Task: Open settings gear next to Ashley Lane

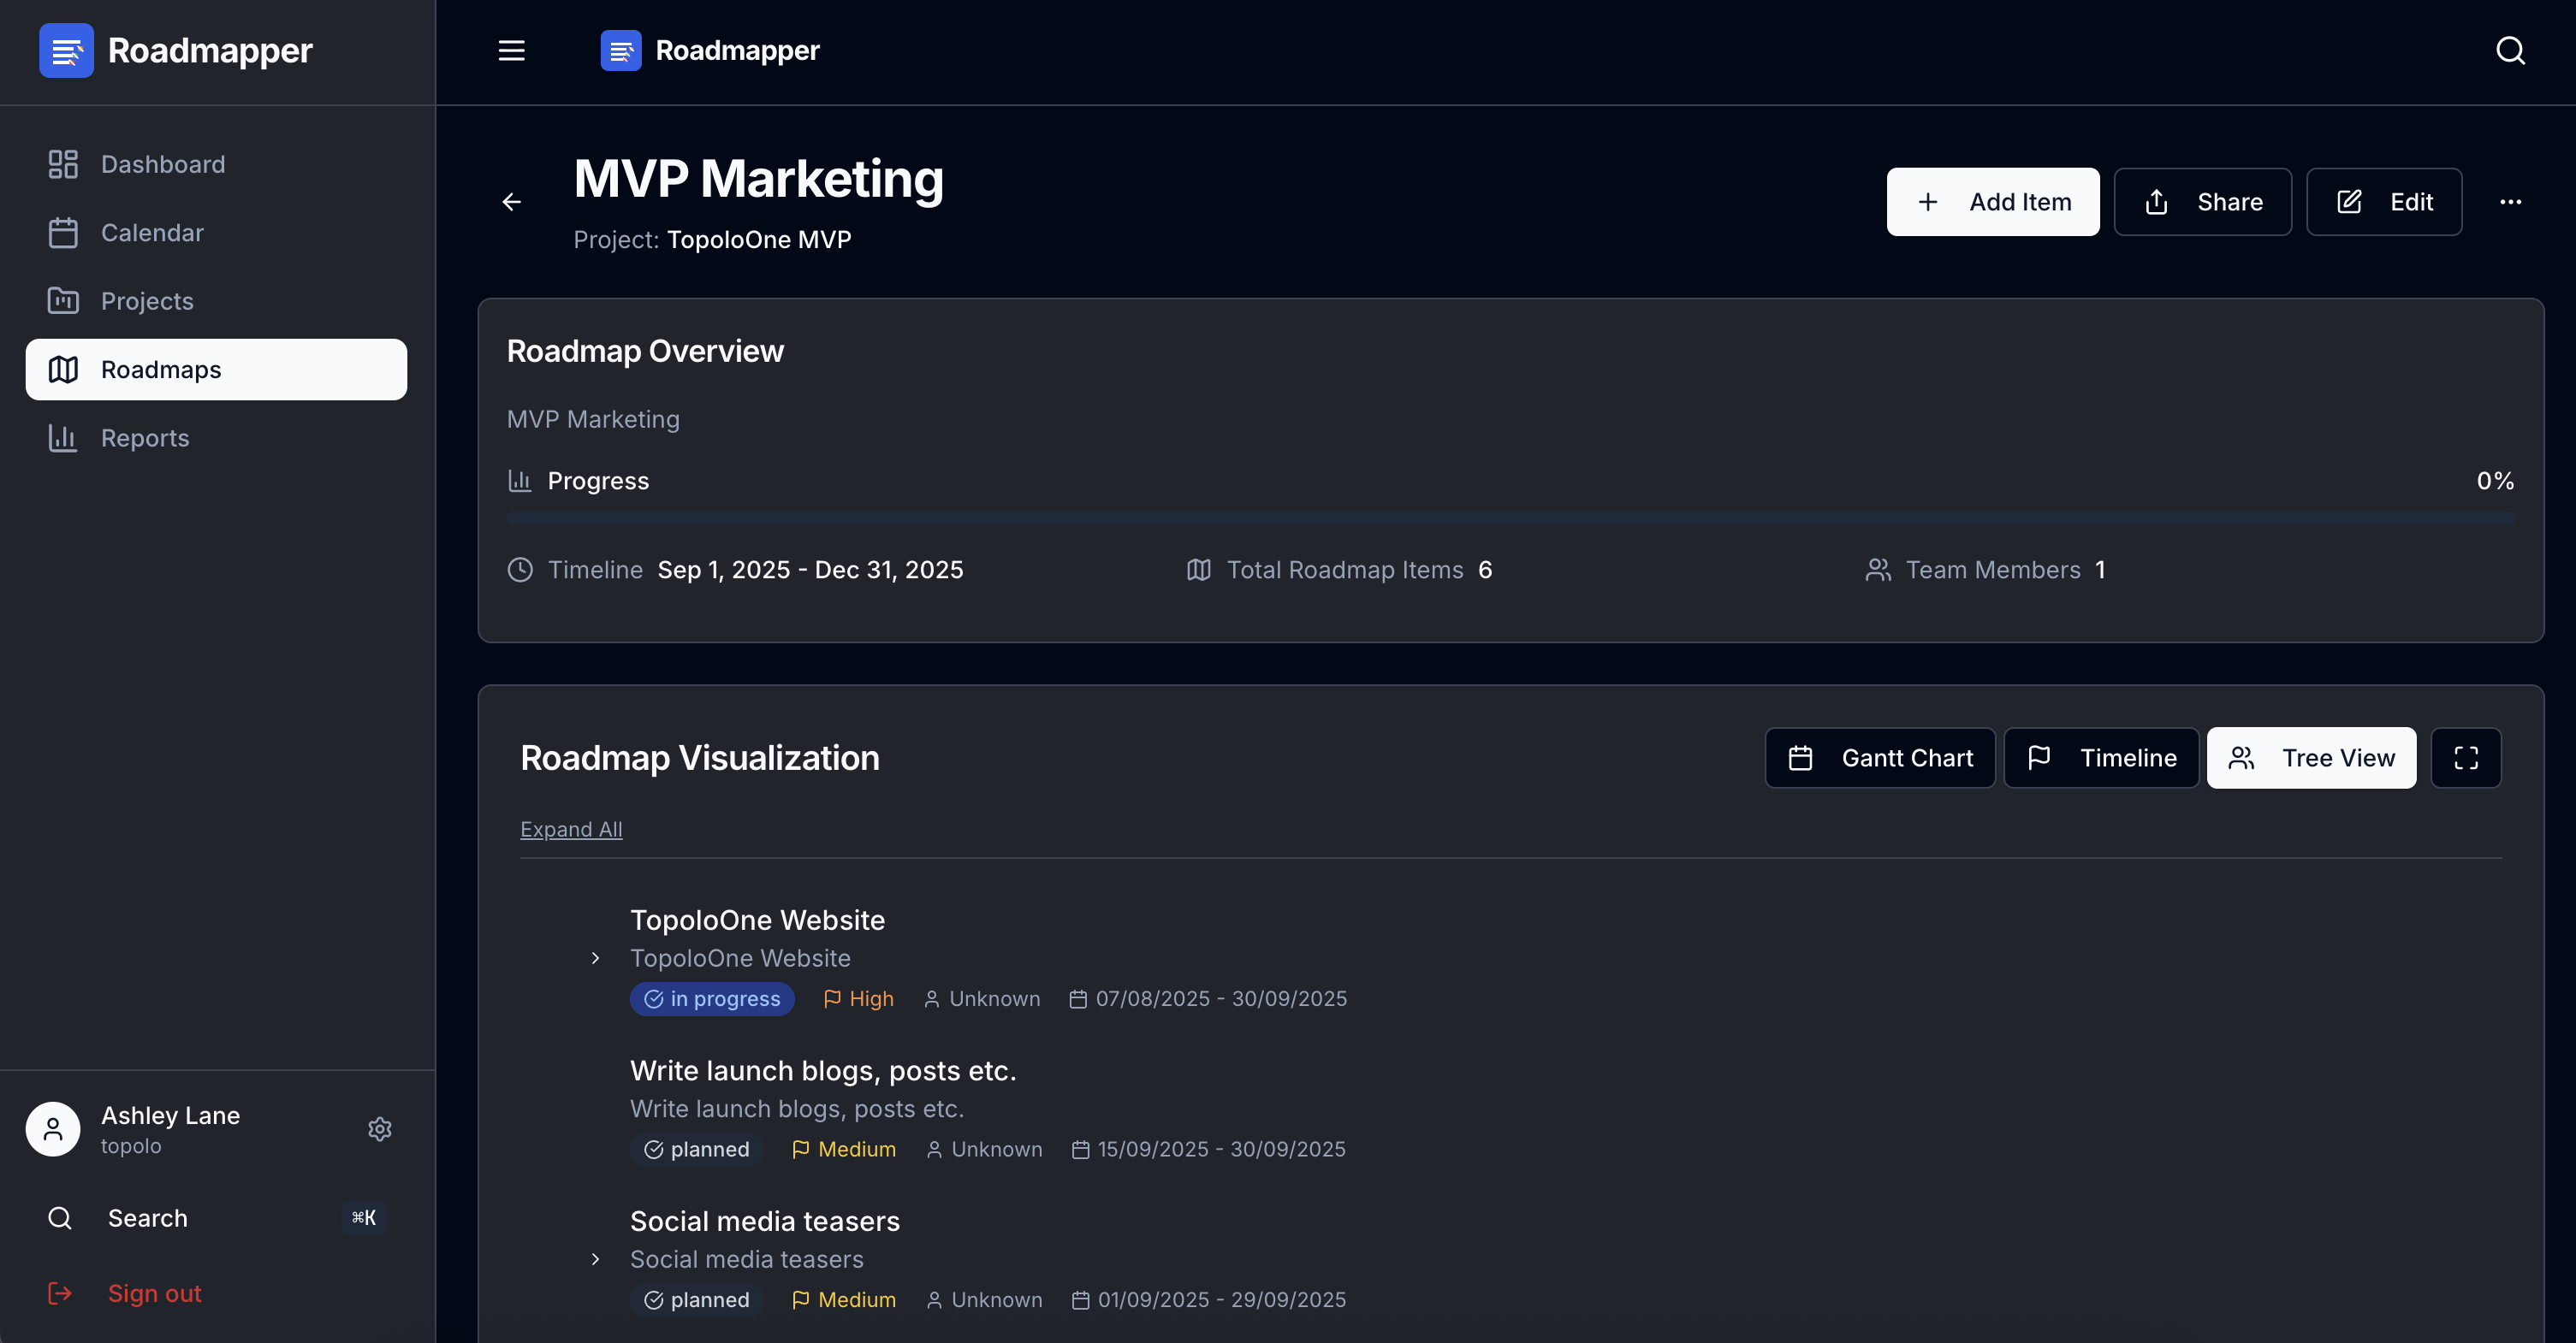Action: pyautogui.click(x=379, y=1129)
